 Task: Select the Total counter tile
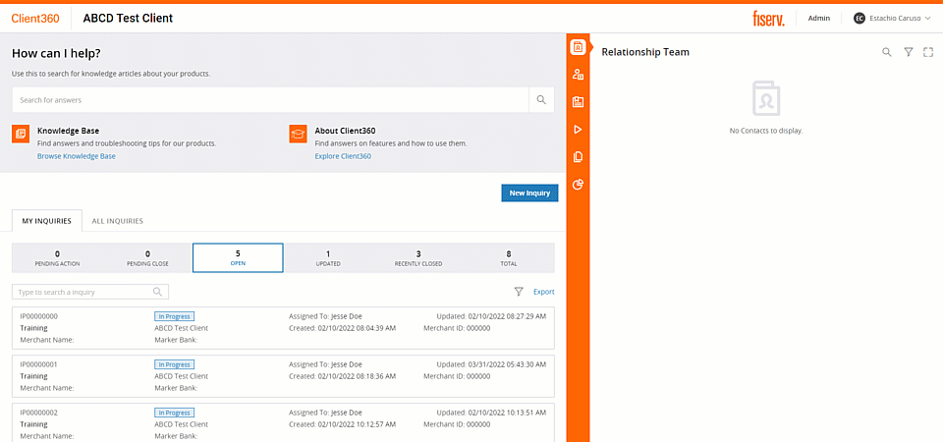pos(509,258)
